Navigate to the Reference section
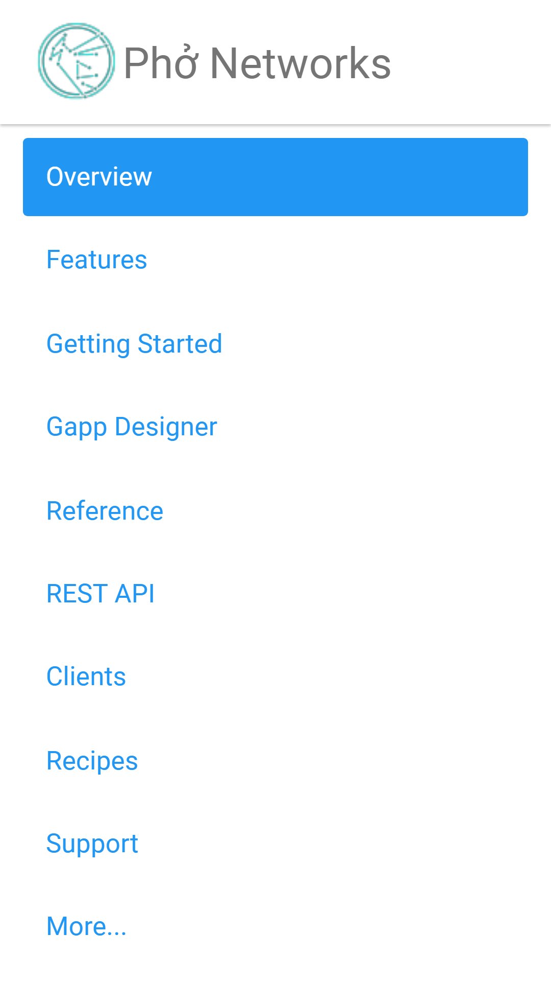 coord(275,510)
